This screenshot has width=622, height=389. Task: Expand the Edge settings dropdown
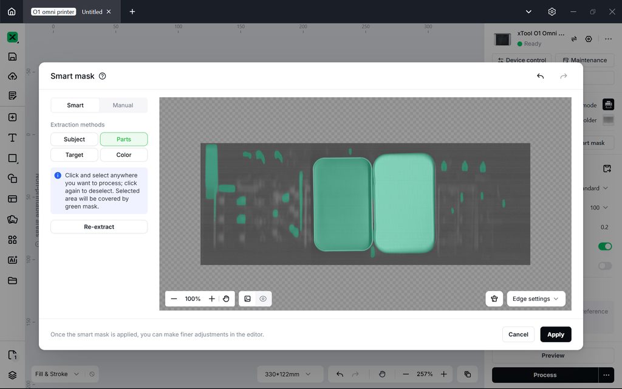[x=536, y=299]
